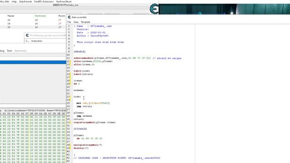290x163 pixels.
Task: Click the dd 0 line
Action: (x=77, y=84)
